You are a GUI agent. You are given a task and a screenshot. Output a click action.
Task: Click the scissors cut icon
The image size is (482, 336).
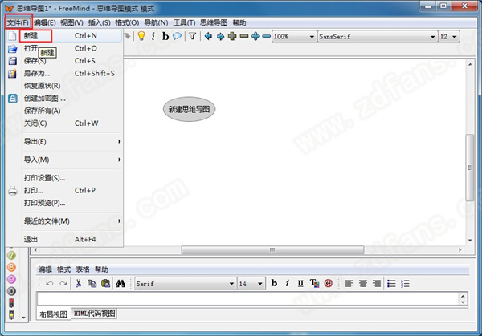click(78, 284)
